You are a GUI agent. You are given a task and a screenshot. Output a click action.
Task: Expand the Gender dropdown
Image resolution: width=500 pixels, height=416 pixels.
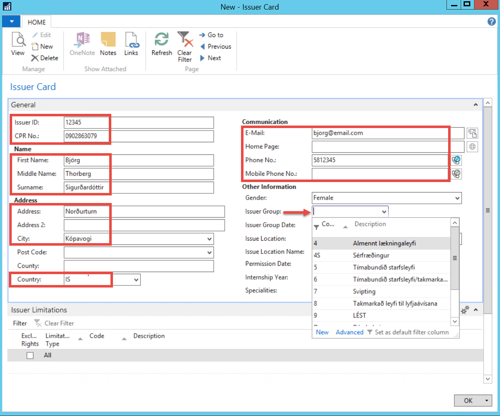[x=457, y=198]
